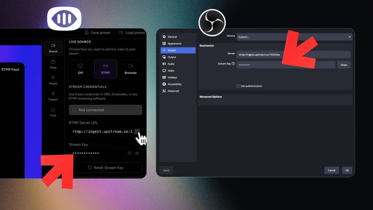This screenshot has width=373, height=210.
Task: Copy the Upstream stream key
Action: pyautogui.click(x=130, y=153)
